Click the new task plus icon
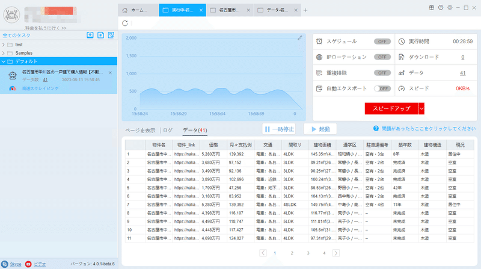Screen dimensions: 481x269 point(100,35)
